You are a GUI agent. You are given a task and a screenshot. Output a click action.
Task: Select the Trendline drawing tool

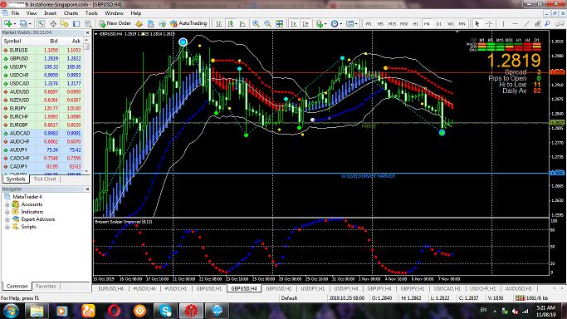(x=526, y=23)
